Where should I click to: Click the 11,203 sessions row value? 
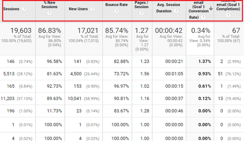[7, 98]
